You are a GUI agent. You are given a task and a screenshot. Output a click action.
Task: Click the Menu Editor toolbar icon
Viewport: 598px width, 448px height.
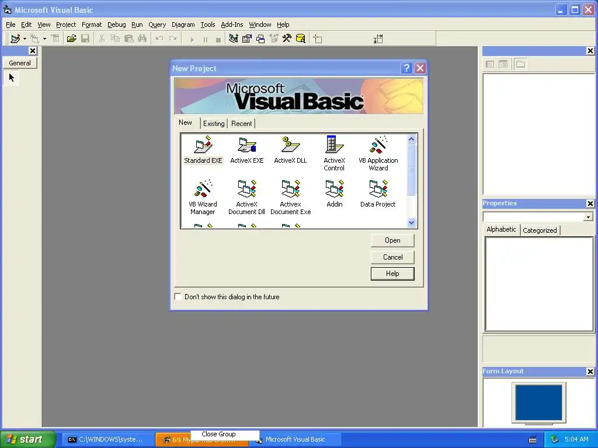55,38
